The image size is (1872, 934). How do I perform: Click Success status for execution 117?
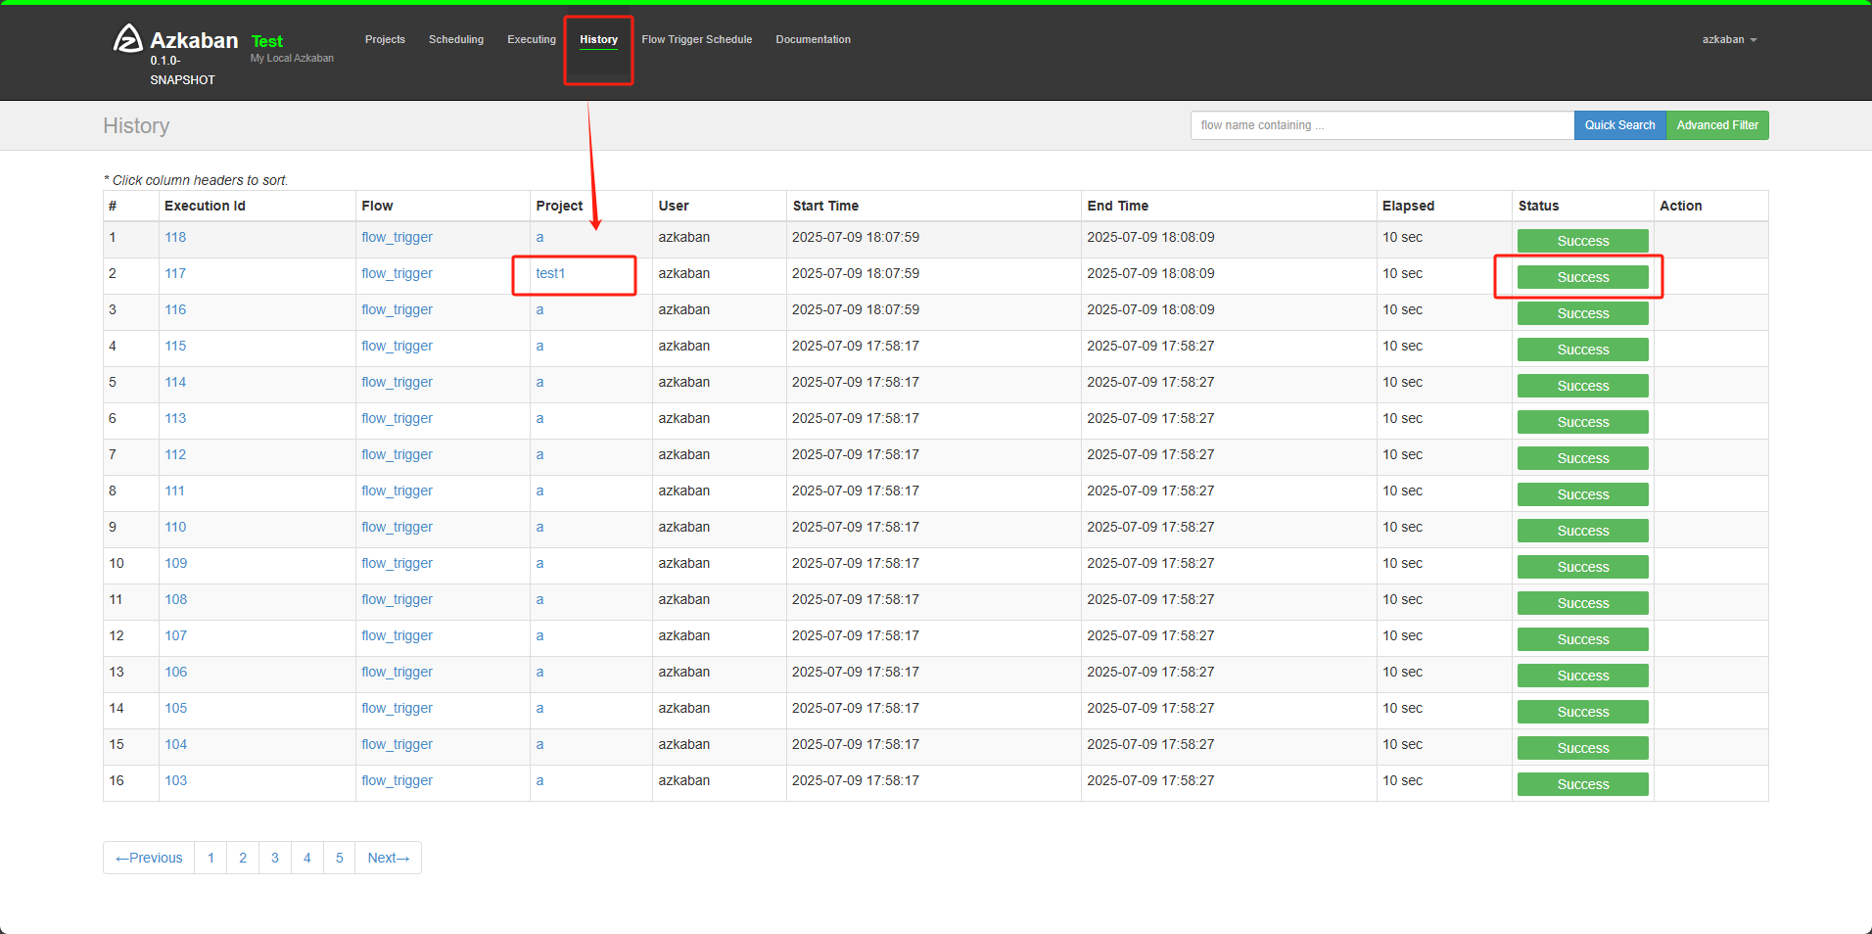(x=1582, y=278)
